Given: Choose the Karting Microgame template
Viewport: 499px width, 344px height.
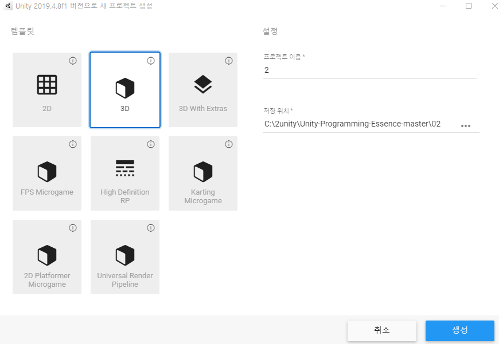Looking at the screenshot, I should pyautogui.click(x=203, y=173).
